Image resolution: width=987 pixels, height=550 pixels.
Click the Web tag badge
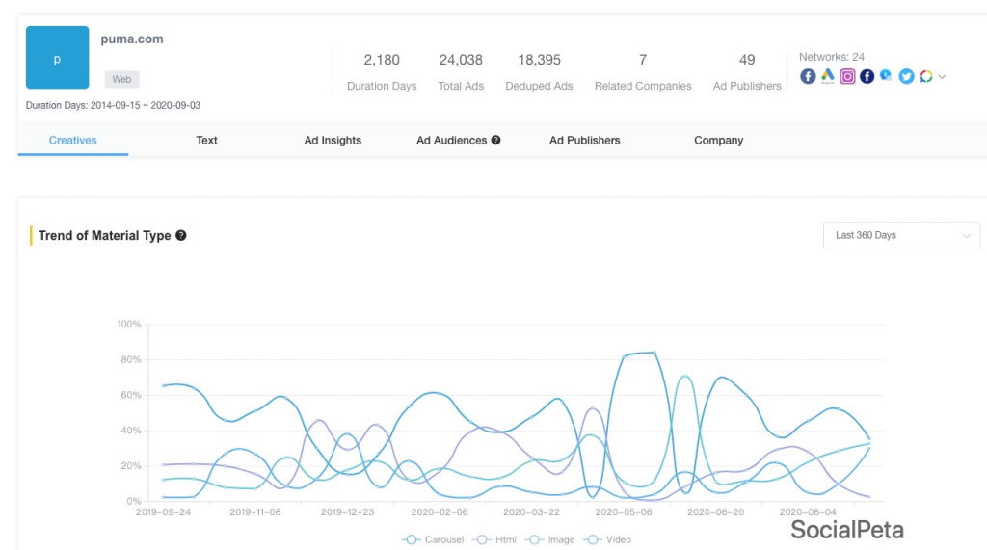pos(121,79)
